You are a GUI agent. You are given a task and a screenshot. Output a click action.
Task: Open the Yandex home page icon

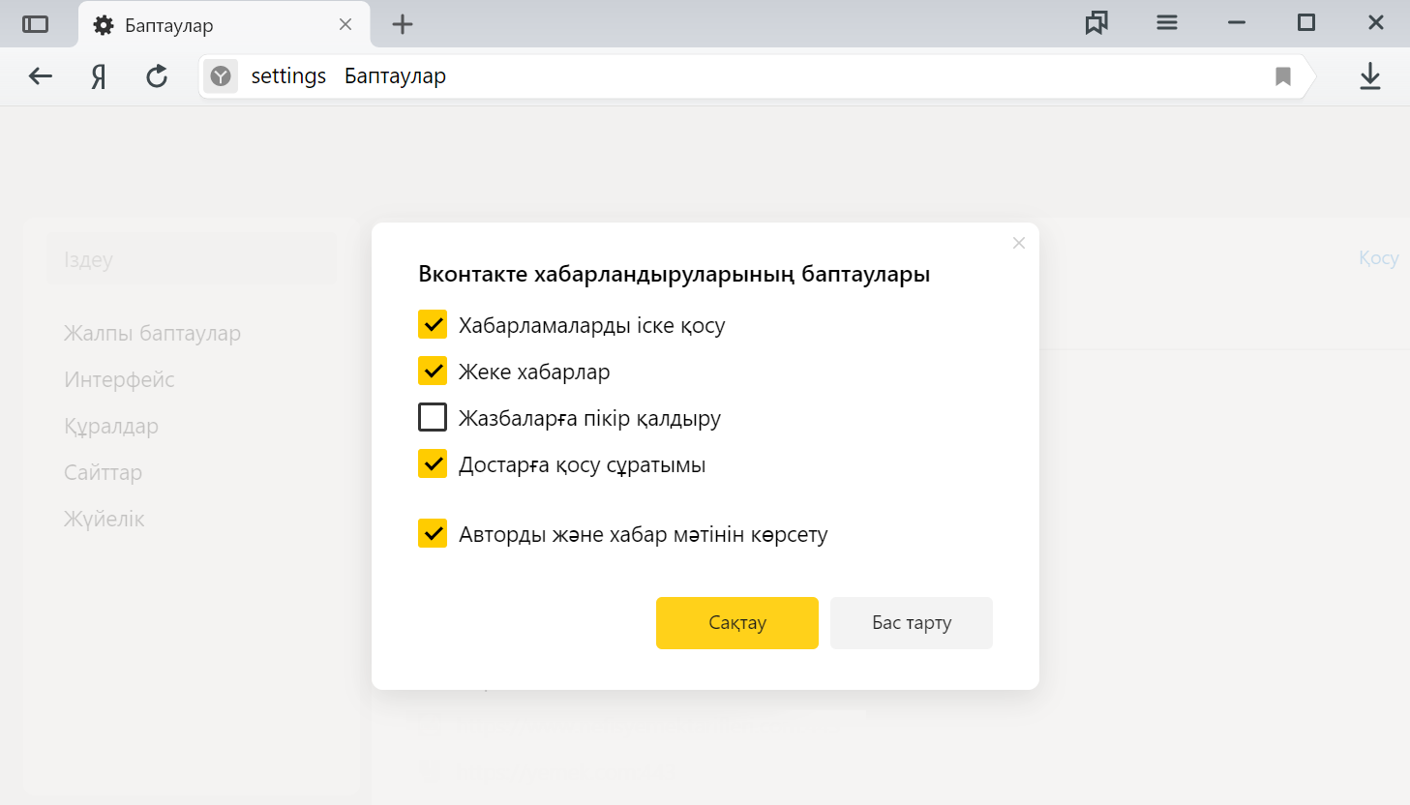point(99,76)
